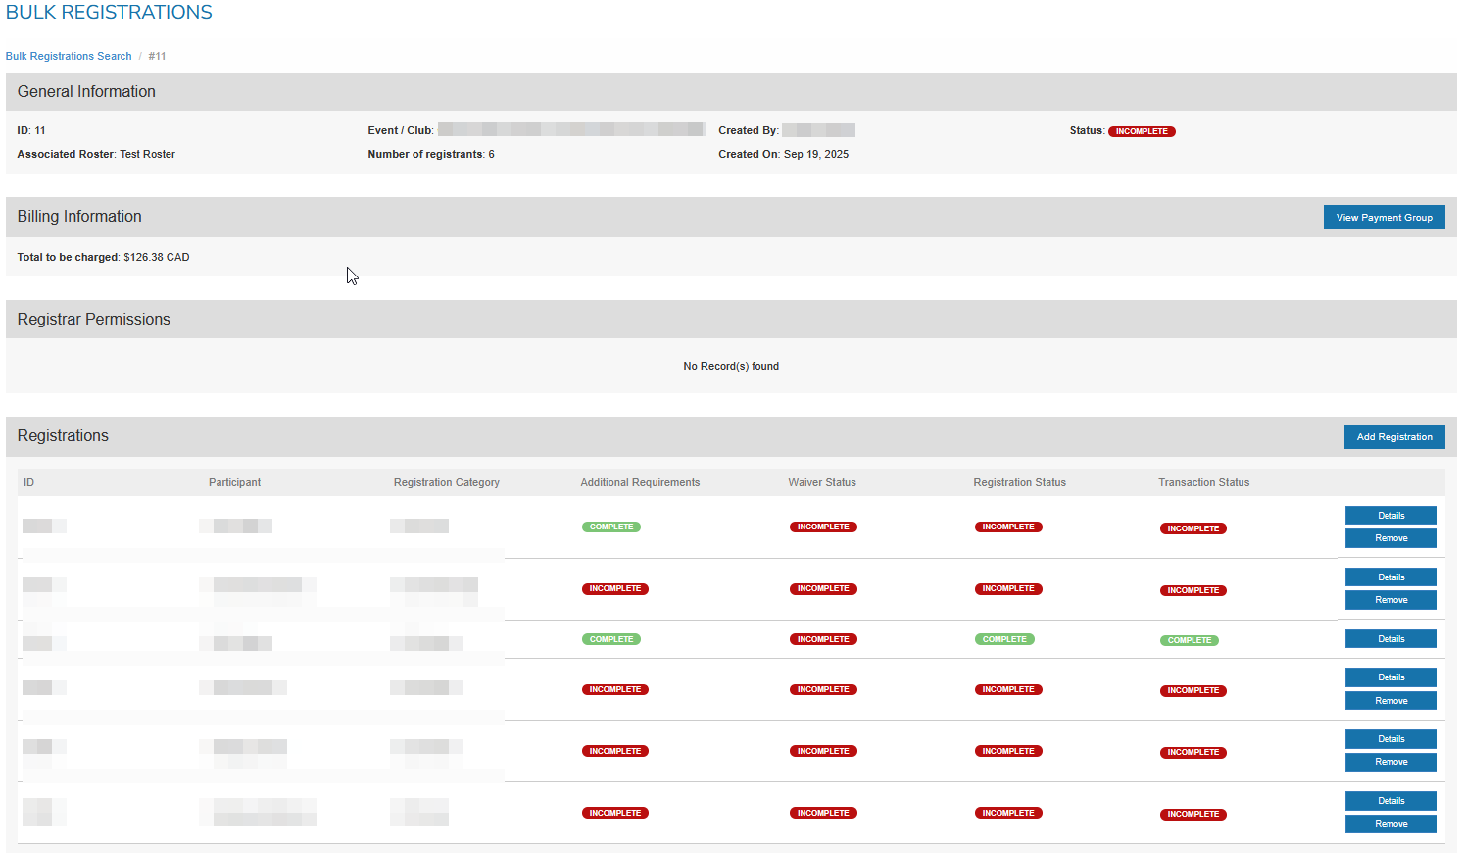The width and height of the screenshot is (1461, 853).
Task: Remove the fifth registration row
Action: [1390, 762]
